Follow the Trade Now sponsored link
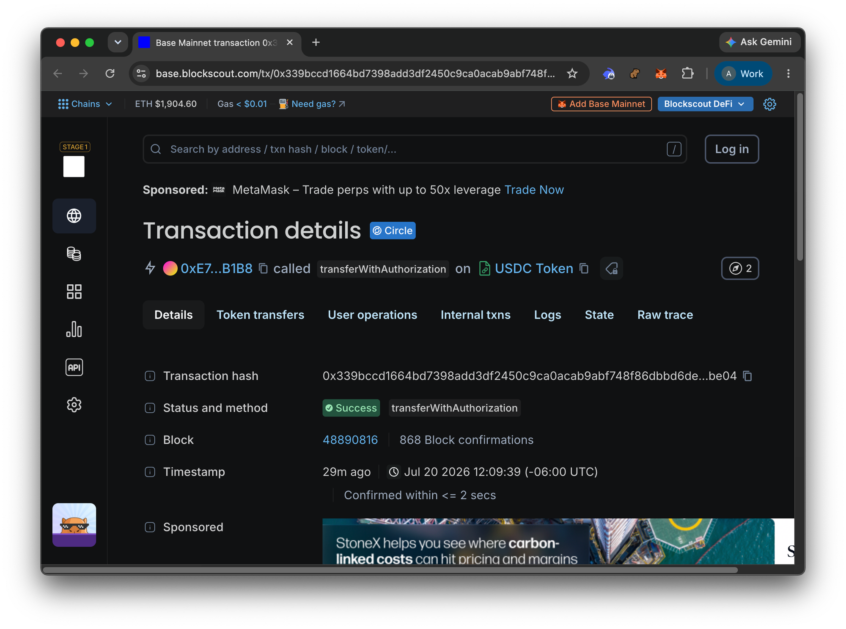 click(534, 190)
